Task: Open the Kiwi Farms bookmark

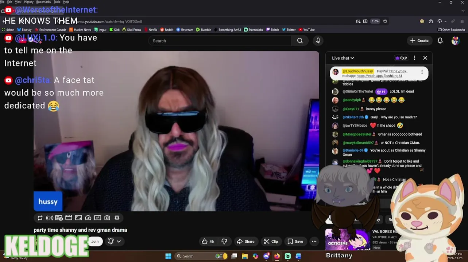Action: 132,30
